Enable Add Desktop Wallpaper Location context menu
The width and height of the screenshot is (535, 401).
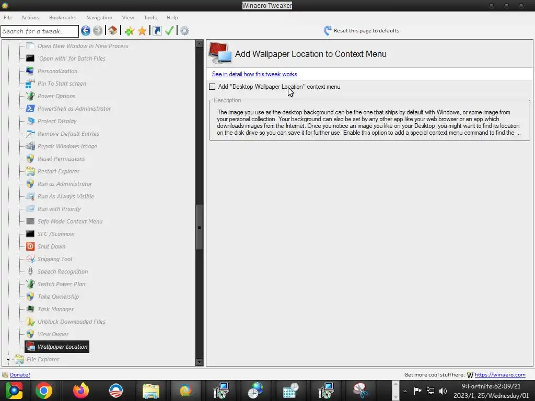pos(212,87)
